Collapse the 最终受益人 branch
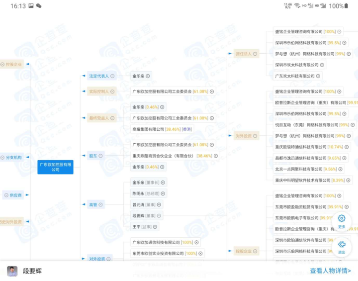Viewport: 358px width, 281px height. pyautogui.click(x=112, y=118)
